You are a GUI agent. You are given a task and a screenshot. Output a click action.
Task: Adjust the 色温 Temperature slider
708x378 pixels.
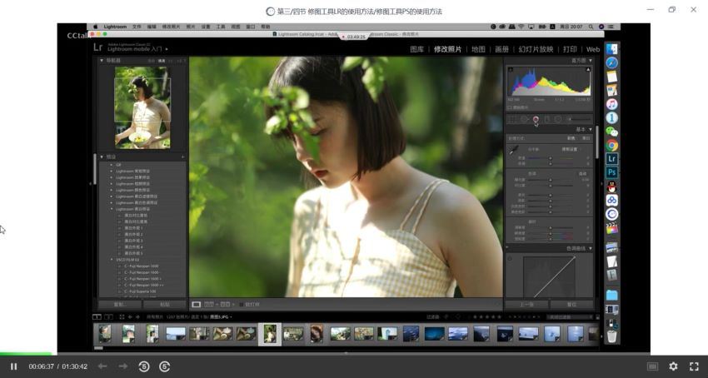[x=551, y=158]
